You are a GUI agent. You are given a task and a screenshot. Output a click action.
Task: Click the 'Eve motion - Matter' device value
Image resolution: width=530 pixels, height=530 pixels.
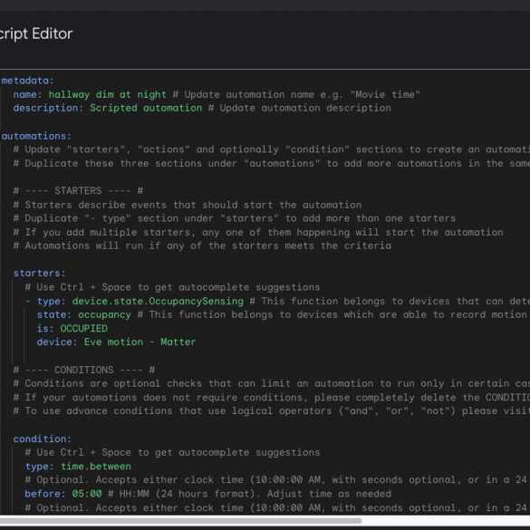140,342
